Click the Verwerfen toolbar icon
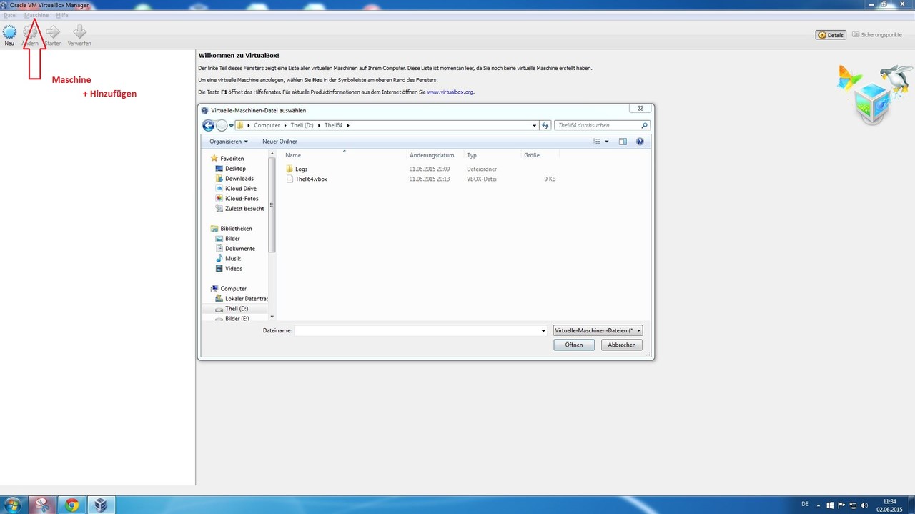Viewport: 915px width, 514px height. click(x=79, y=35)
